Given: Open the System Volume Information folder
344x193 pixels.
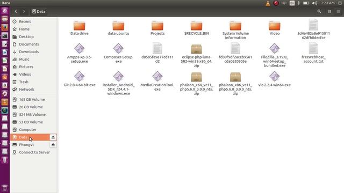Looking at the screenshot, I should click(235, 30).
